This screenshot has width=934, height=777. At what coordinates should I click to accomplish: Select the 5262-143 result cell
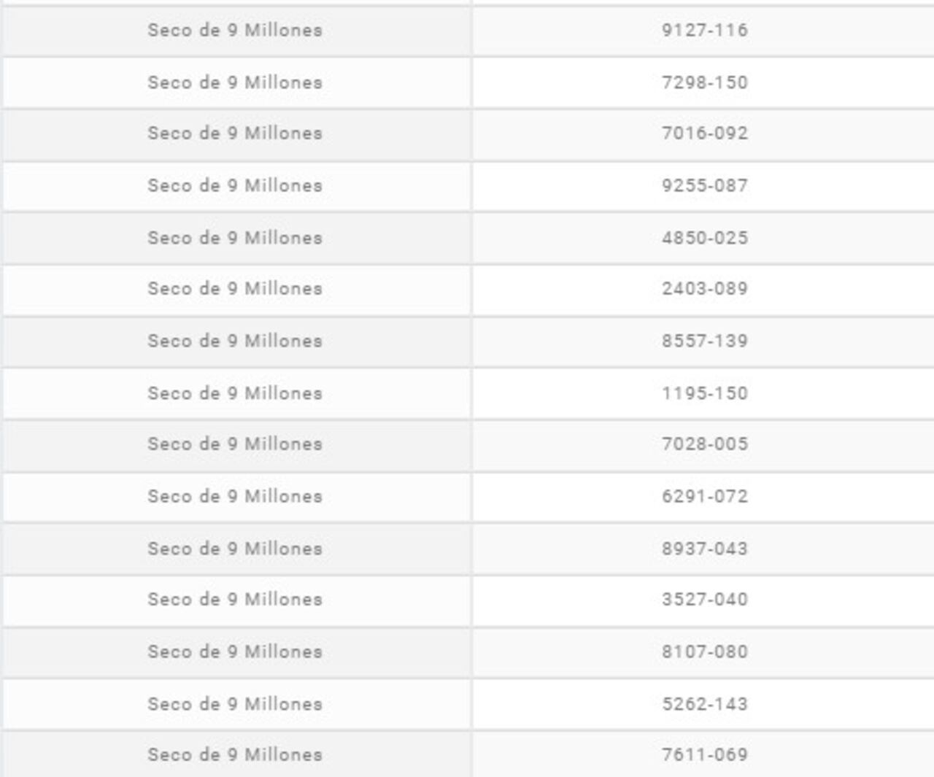(704, 704)
